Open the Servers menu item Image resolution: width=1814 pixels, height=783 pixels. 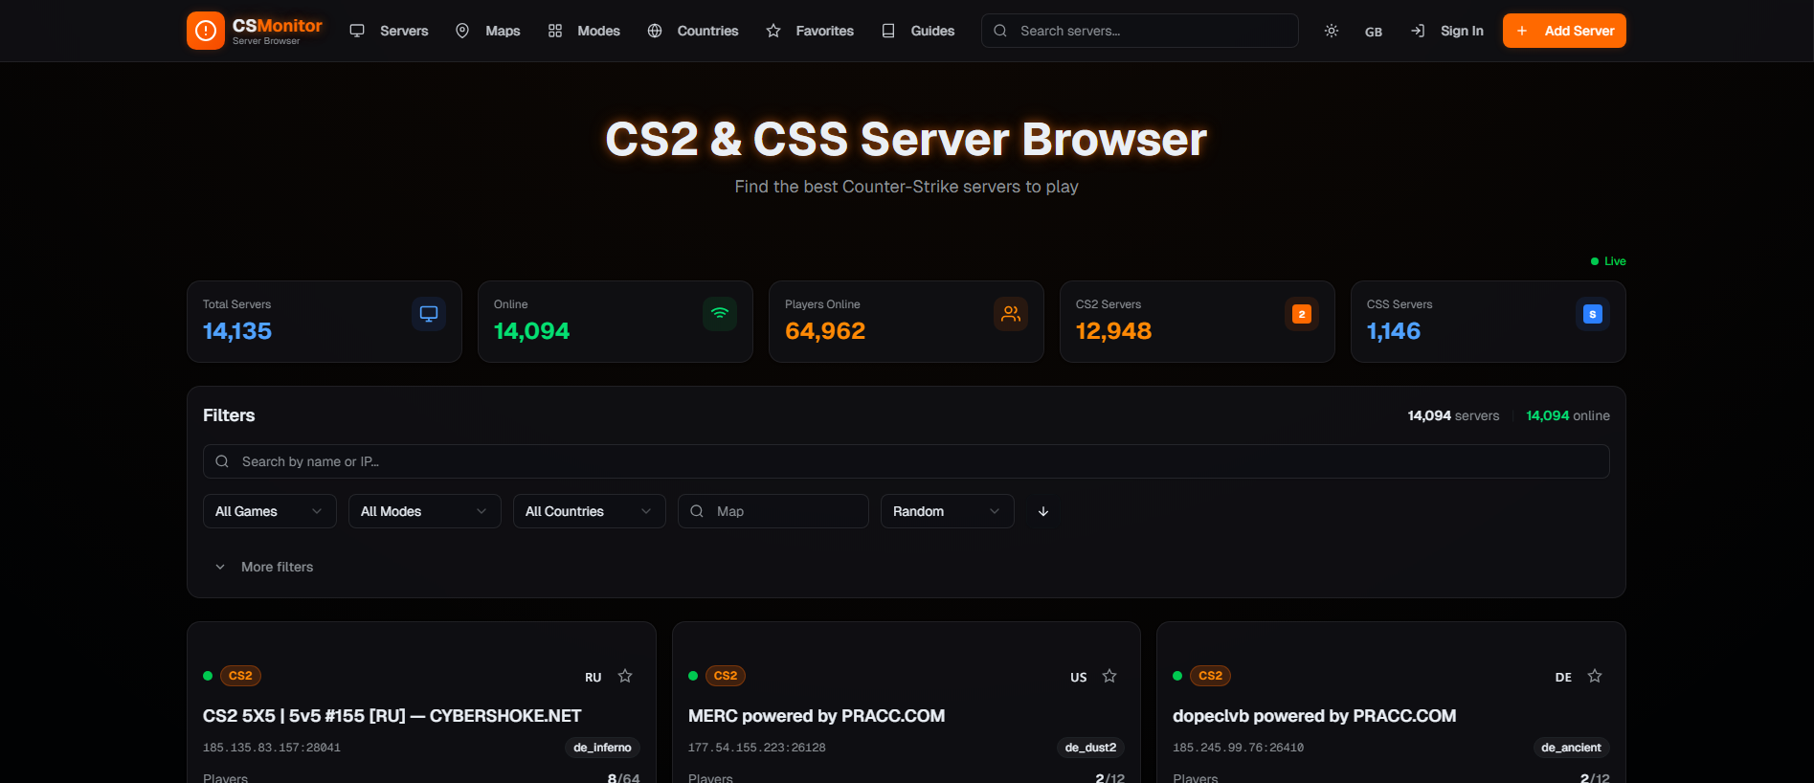point(390,31)
